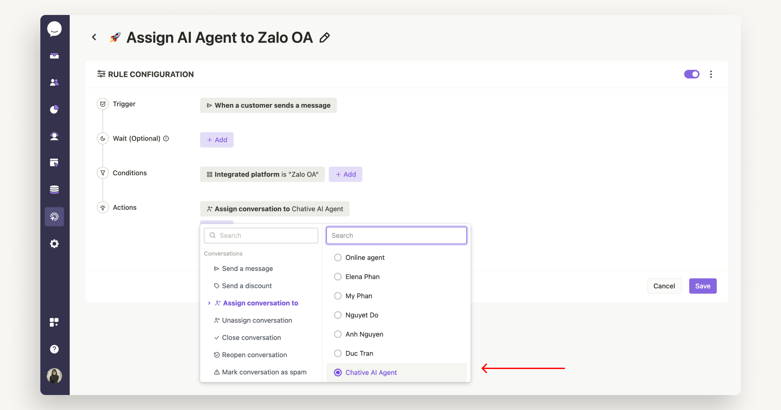
Task: Toggle the rule activation switch on
Action: pyautogui.click(x=692, y=74)
